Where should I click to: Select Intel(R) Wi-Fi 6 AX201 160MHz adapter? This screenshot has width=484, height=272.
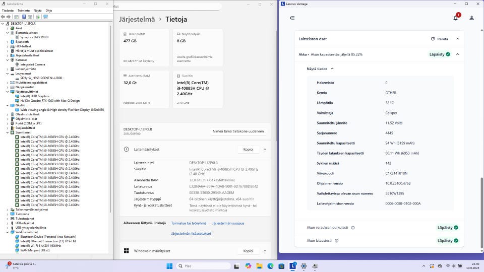coord(40,246)
